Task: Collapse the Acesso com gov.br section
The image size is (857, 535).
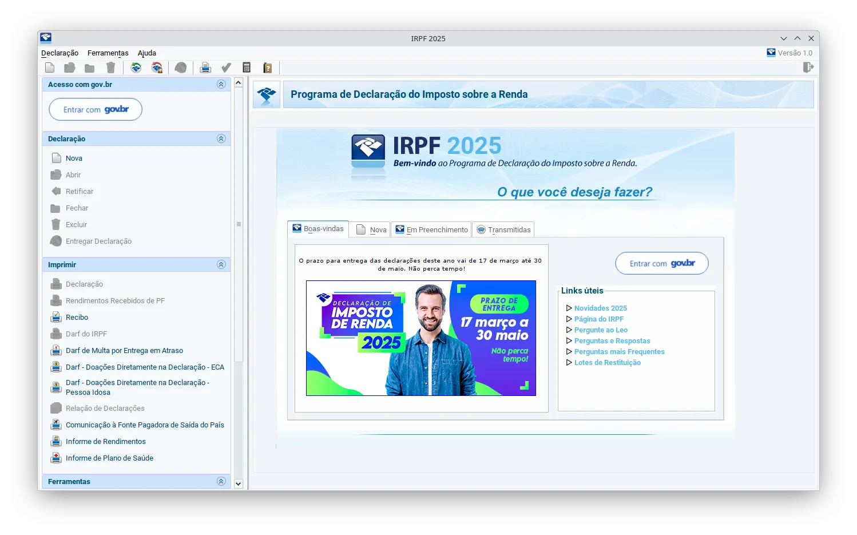Action: click(x=221, y=84)
